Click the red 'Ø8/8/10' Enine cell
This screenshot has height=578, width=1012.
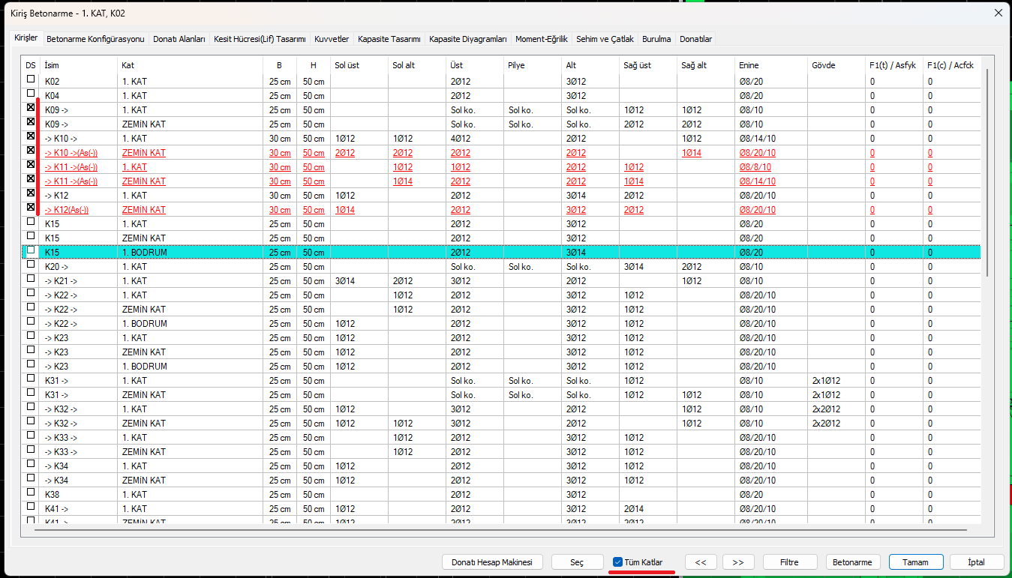point(755,167)
